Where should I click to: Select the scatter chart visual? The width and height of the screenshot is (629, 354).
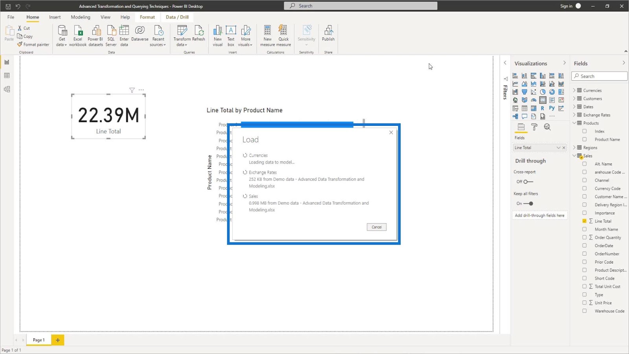(x=533, y=92)
